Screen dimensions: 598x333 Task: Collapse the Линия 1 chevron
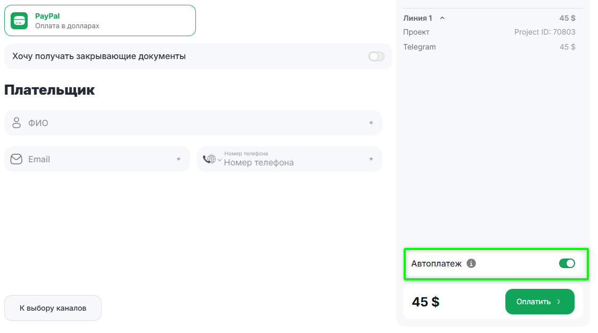click(442, 18)
